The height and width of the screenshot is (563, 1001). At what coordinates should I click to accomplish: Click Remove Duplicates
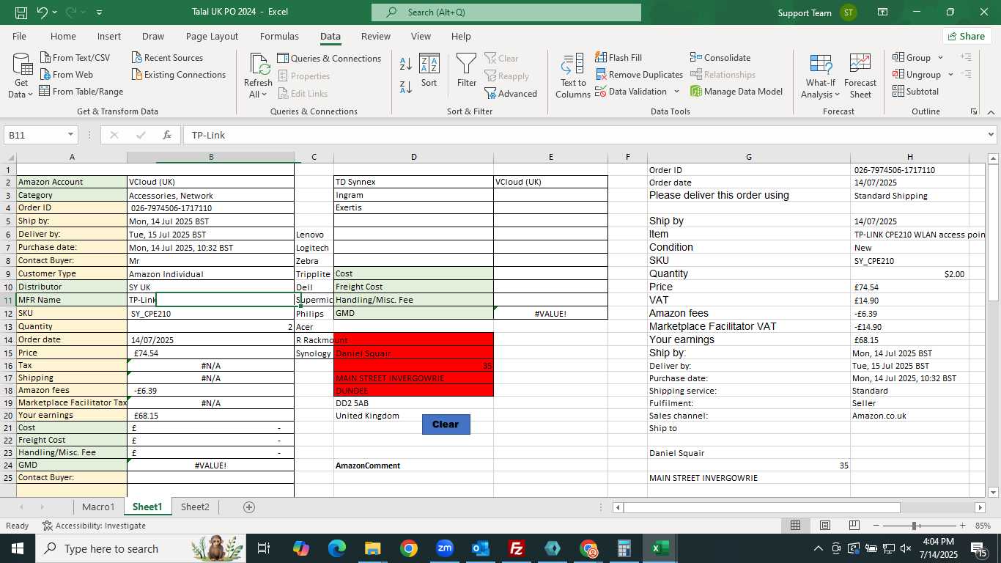click(639, 75)
